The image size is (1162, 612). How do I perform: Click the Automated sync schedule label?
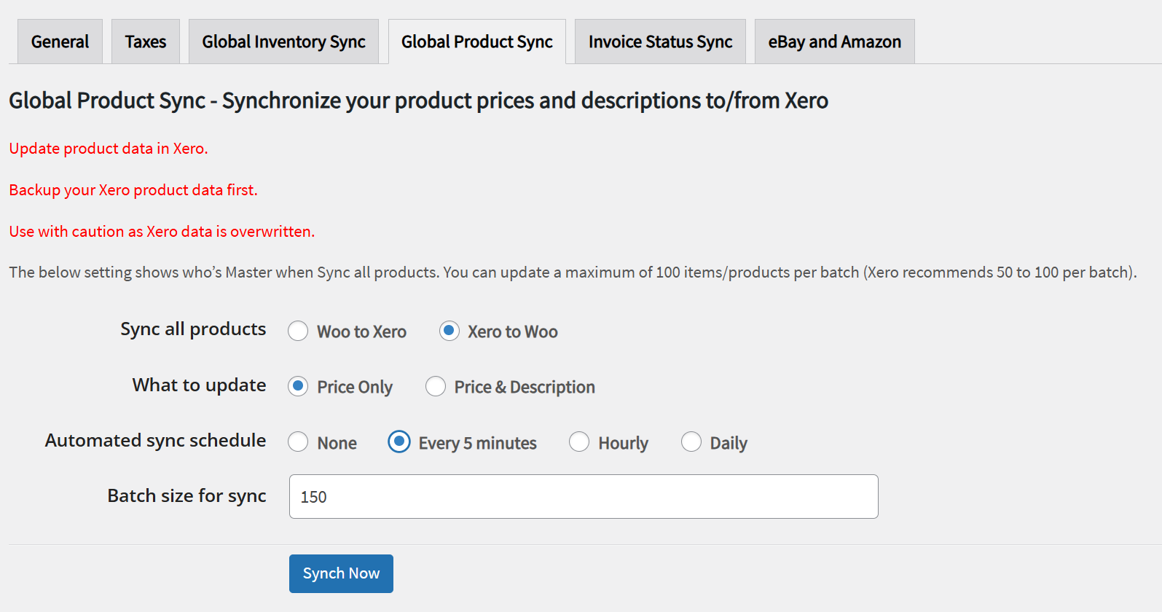155,441
